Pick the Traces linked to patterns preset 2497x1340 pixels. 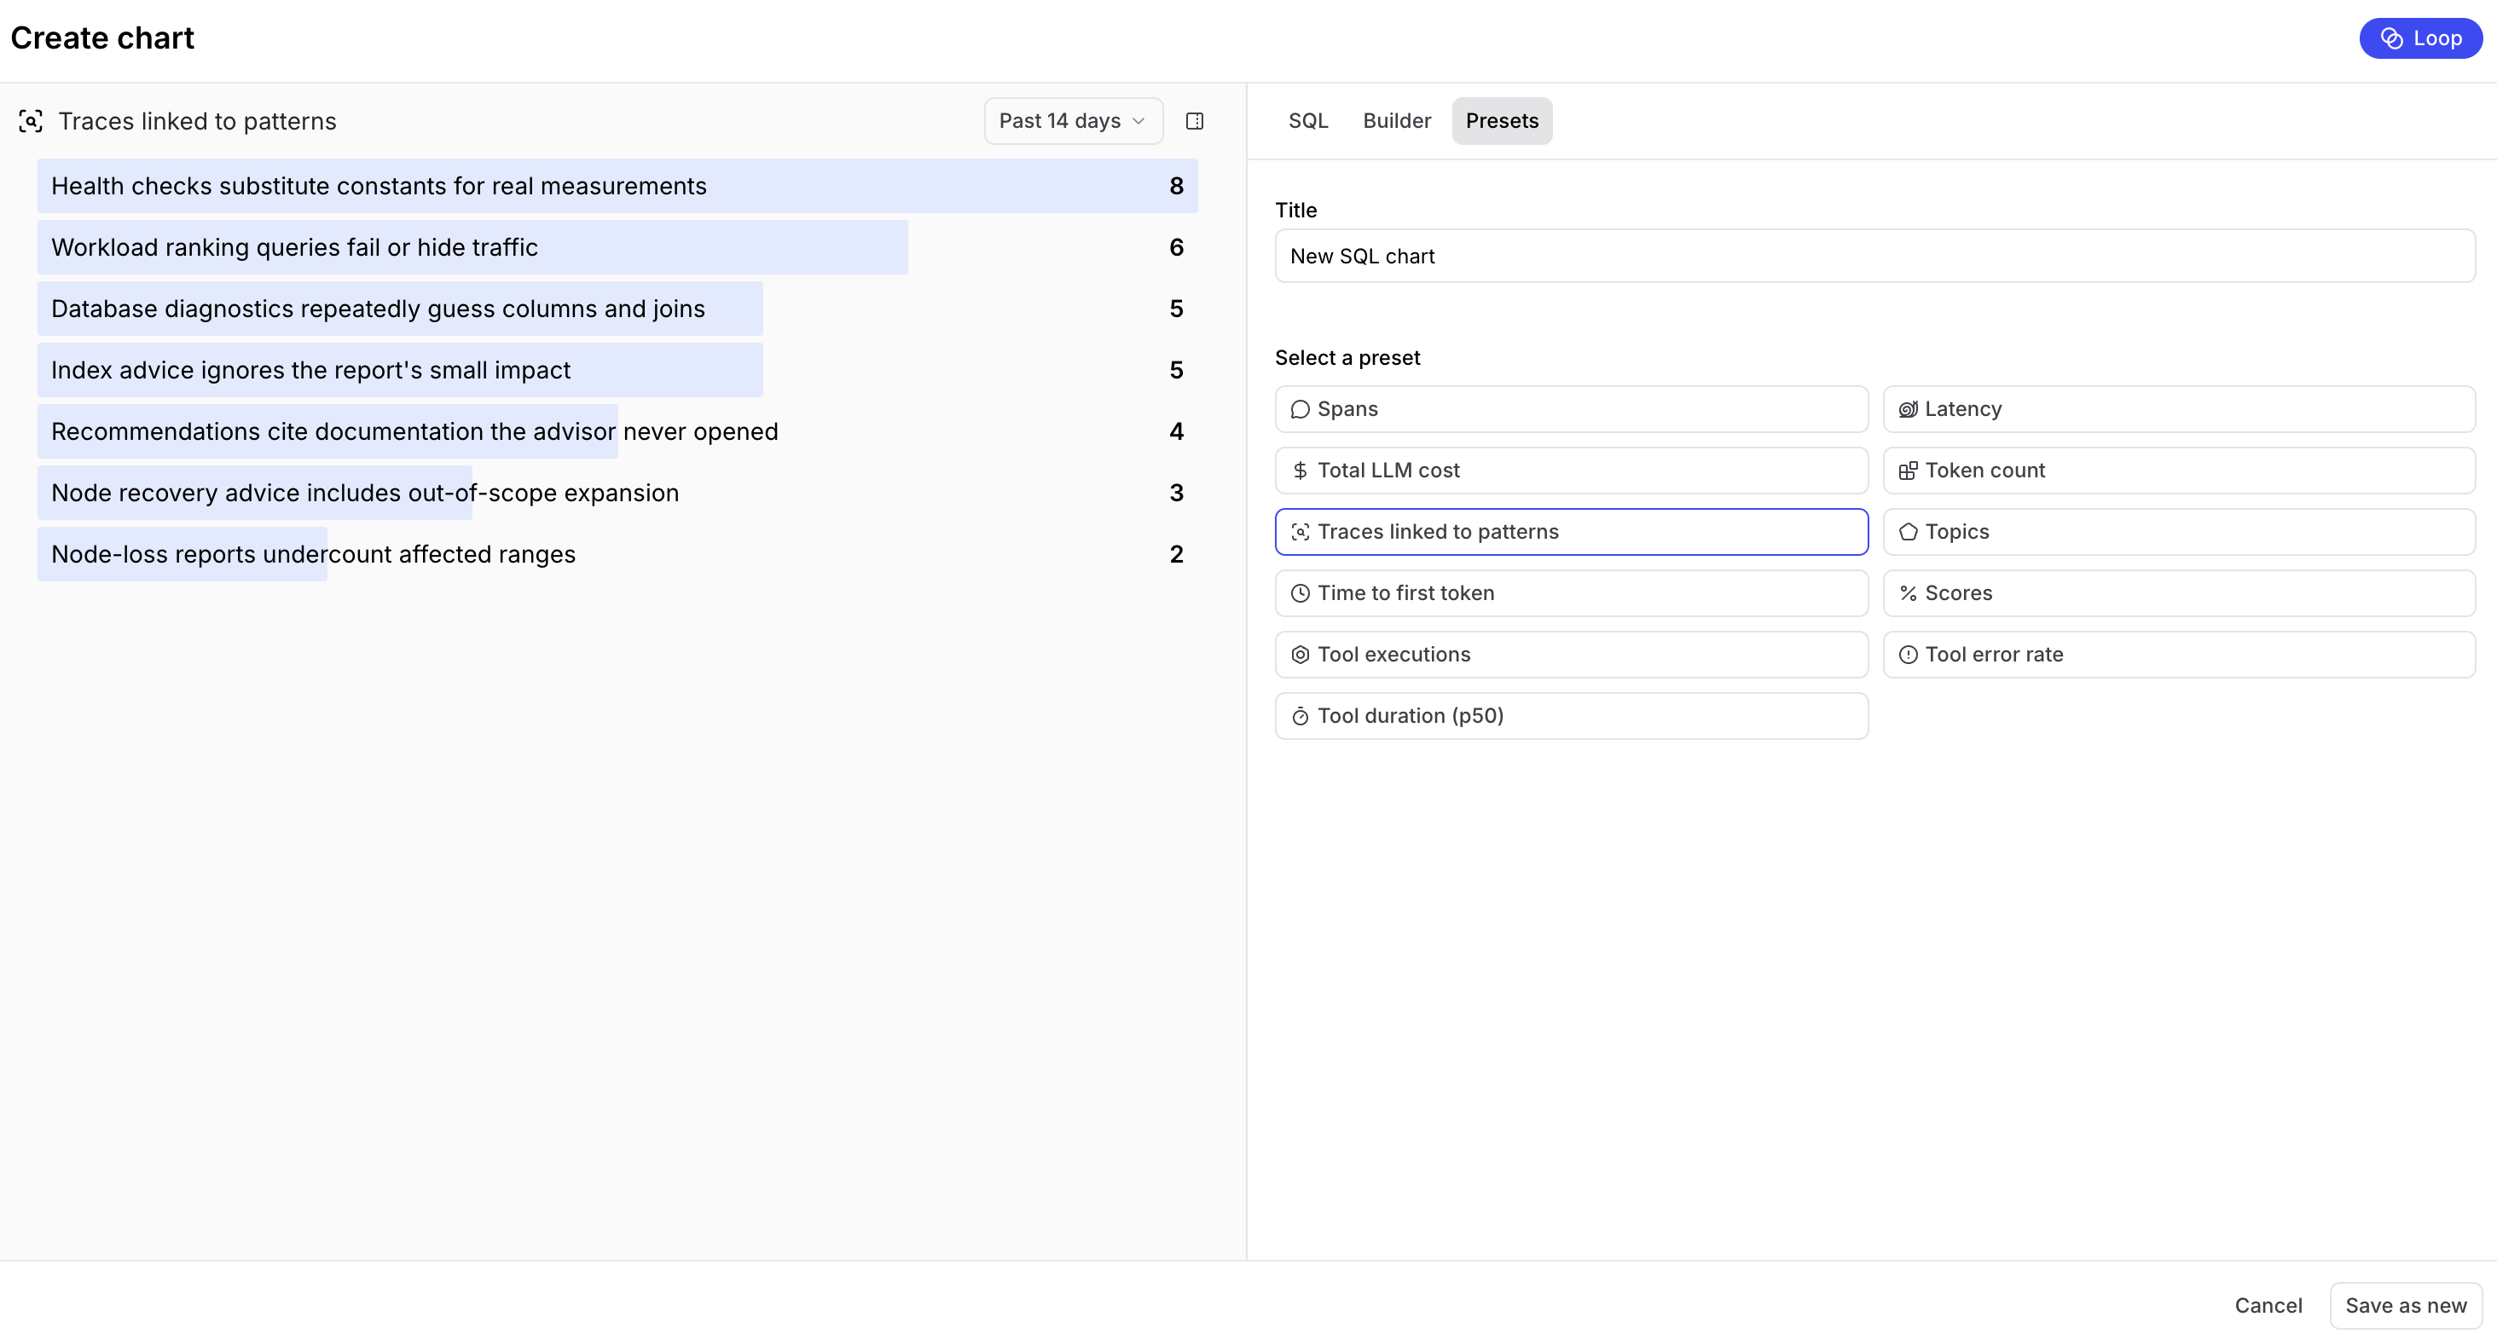(1570, 531)
